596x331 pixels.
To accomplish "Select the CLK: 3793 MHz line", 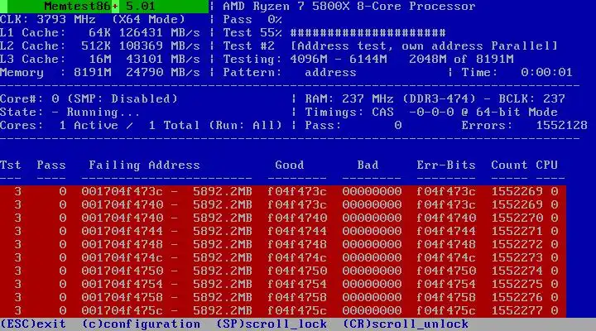I will click(x=93, y=19).
